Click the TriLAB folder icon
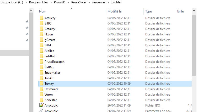 point(41,78)
